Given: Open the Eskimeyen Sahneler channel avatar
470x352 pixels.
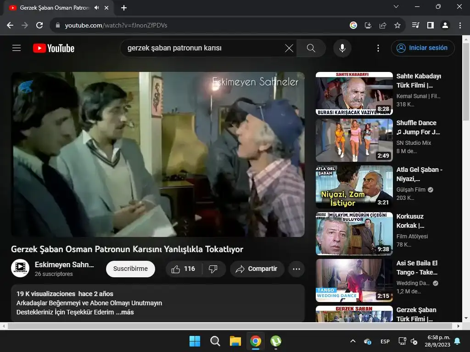Looking at the screenshot, I should (20, 268).
